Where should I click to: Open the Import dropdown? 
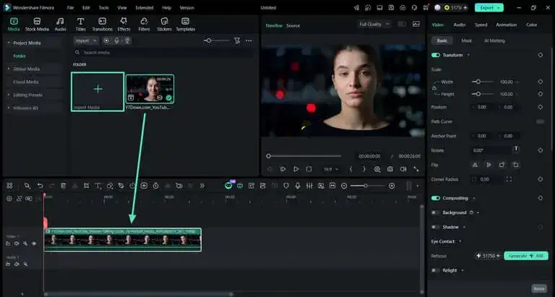click(86, 40)
